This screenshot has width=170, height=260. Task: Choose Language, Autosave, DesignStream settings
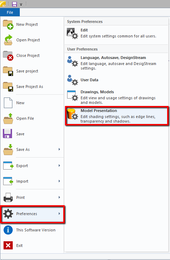116,63
